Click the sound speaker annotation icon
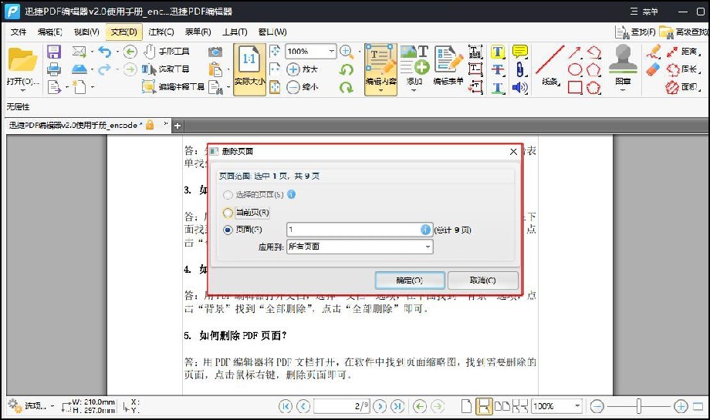The image size is (710, 420). 520,87
